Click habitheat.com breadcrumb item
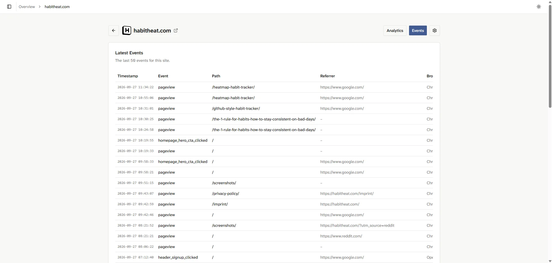The width and height of the screenshot is (552, 263). [x=57, y=7]
